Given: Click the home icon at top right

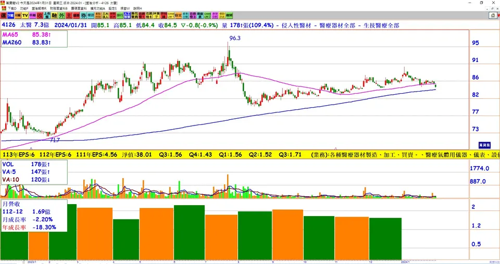Looking at the screenshot, I should pos(493,15).
